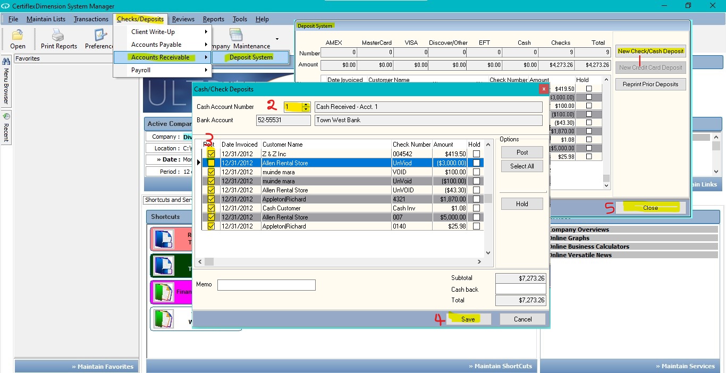Check Post box for Allen Rental Store UnViod row
This screenshot has width=726, height=373.
(x=211, y=163)
